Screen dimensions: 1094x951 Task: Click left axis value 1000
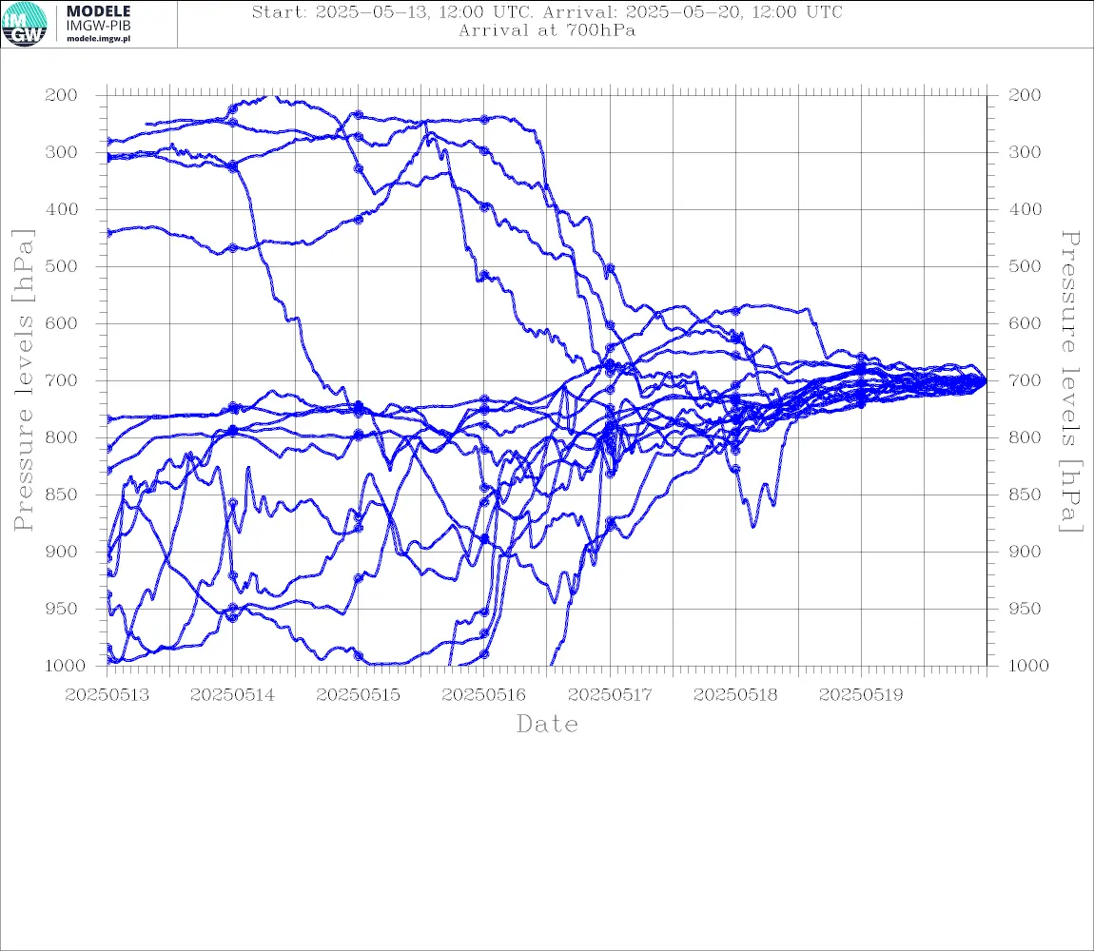(65, 666)
